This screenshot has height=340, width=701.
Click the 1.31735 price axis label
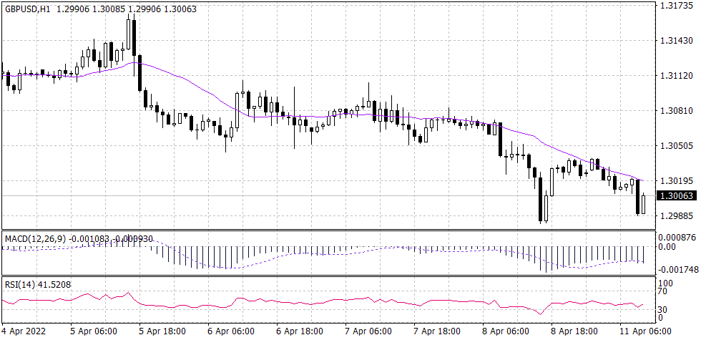(675, 6)
